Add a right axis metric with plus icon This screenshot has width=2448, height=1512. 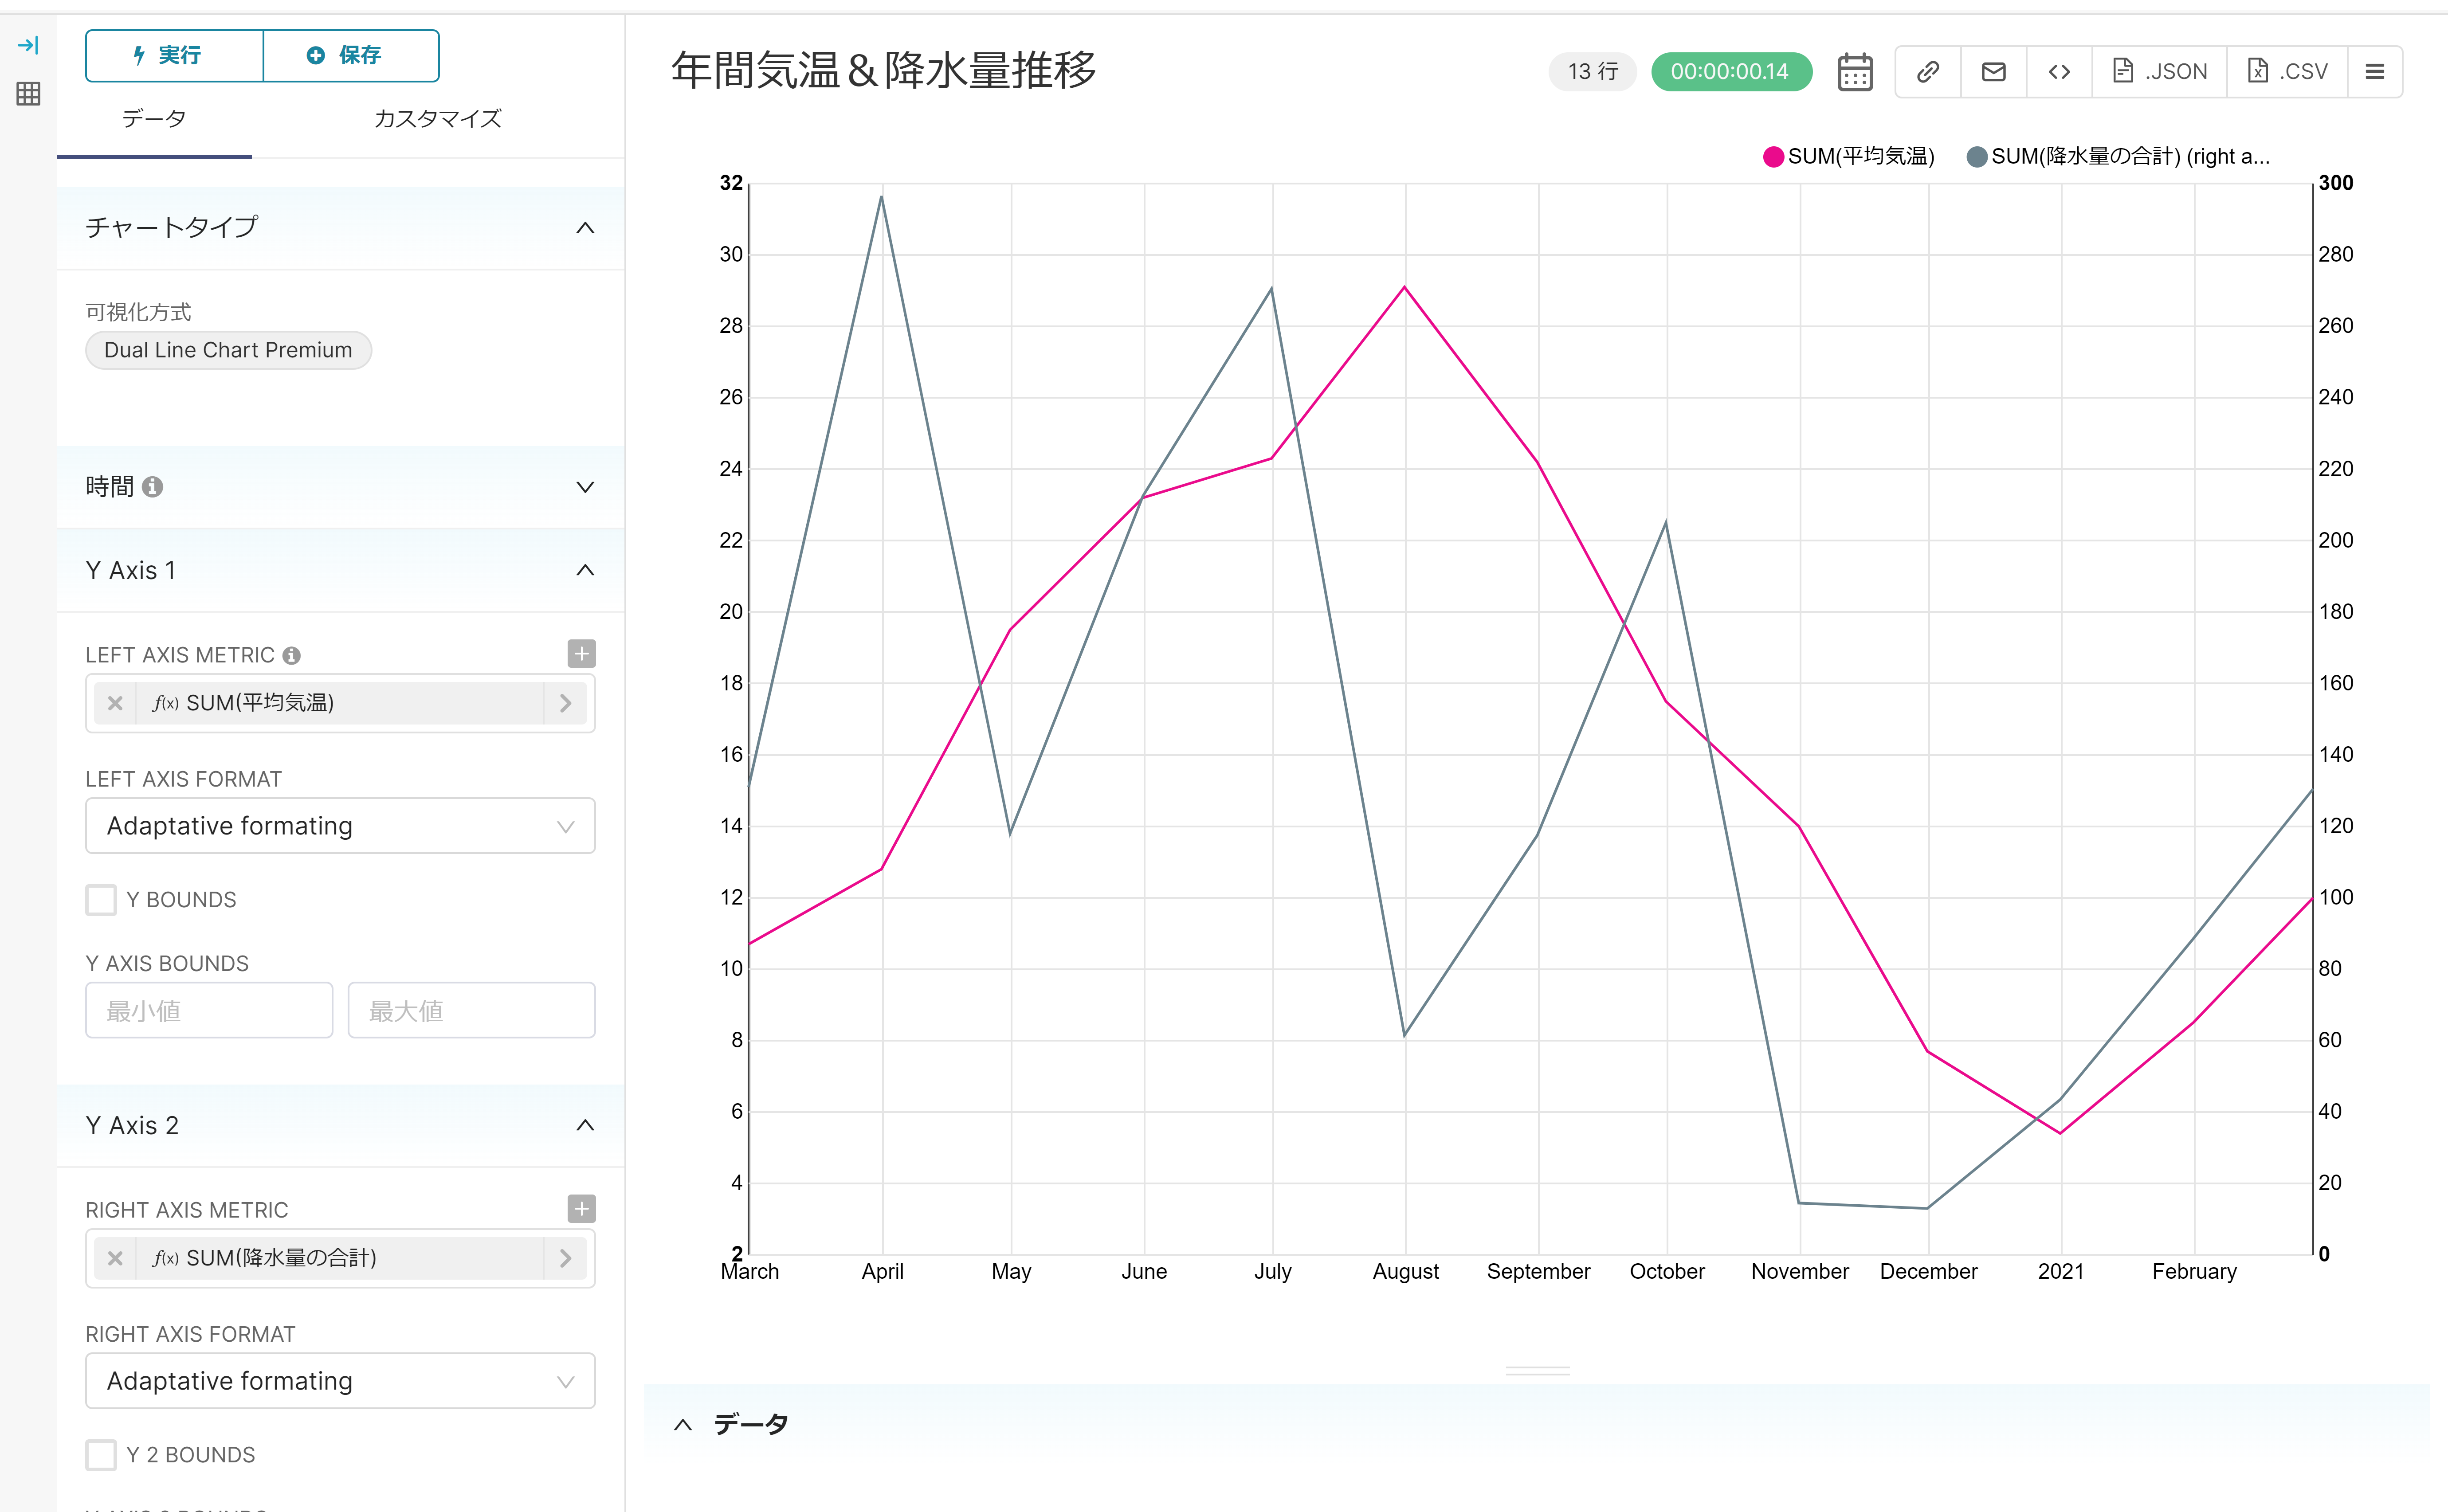(581, 1209)
